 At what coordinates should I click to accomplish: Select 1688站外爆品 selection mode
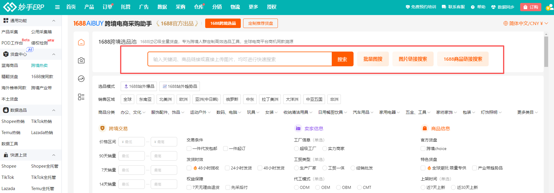(x=139, y=86)
